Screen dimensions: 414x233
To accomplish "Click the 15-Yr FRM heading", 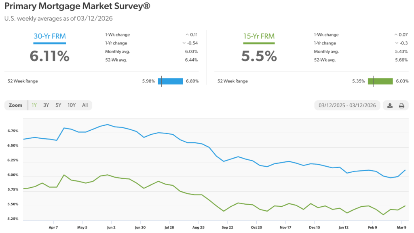I will [x=259, y=36].
